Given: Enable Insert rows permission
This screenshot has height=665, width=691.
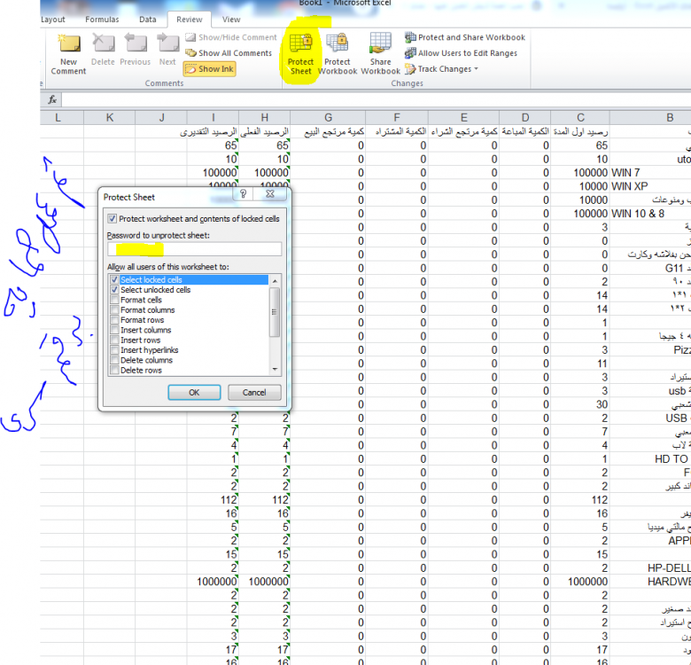Looking at the screenshot, I should 114,340.
